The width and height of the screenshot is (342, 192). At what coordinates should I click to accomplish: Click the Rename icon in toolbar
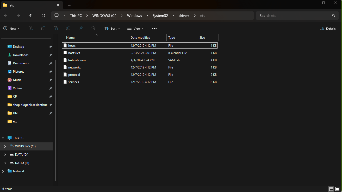pos(68,28)
